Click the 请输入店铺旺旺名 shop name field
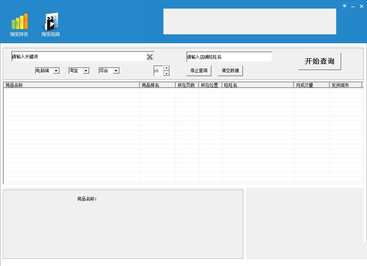This screenshot has height=266, width=367. coord(228,56)
